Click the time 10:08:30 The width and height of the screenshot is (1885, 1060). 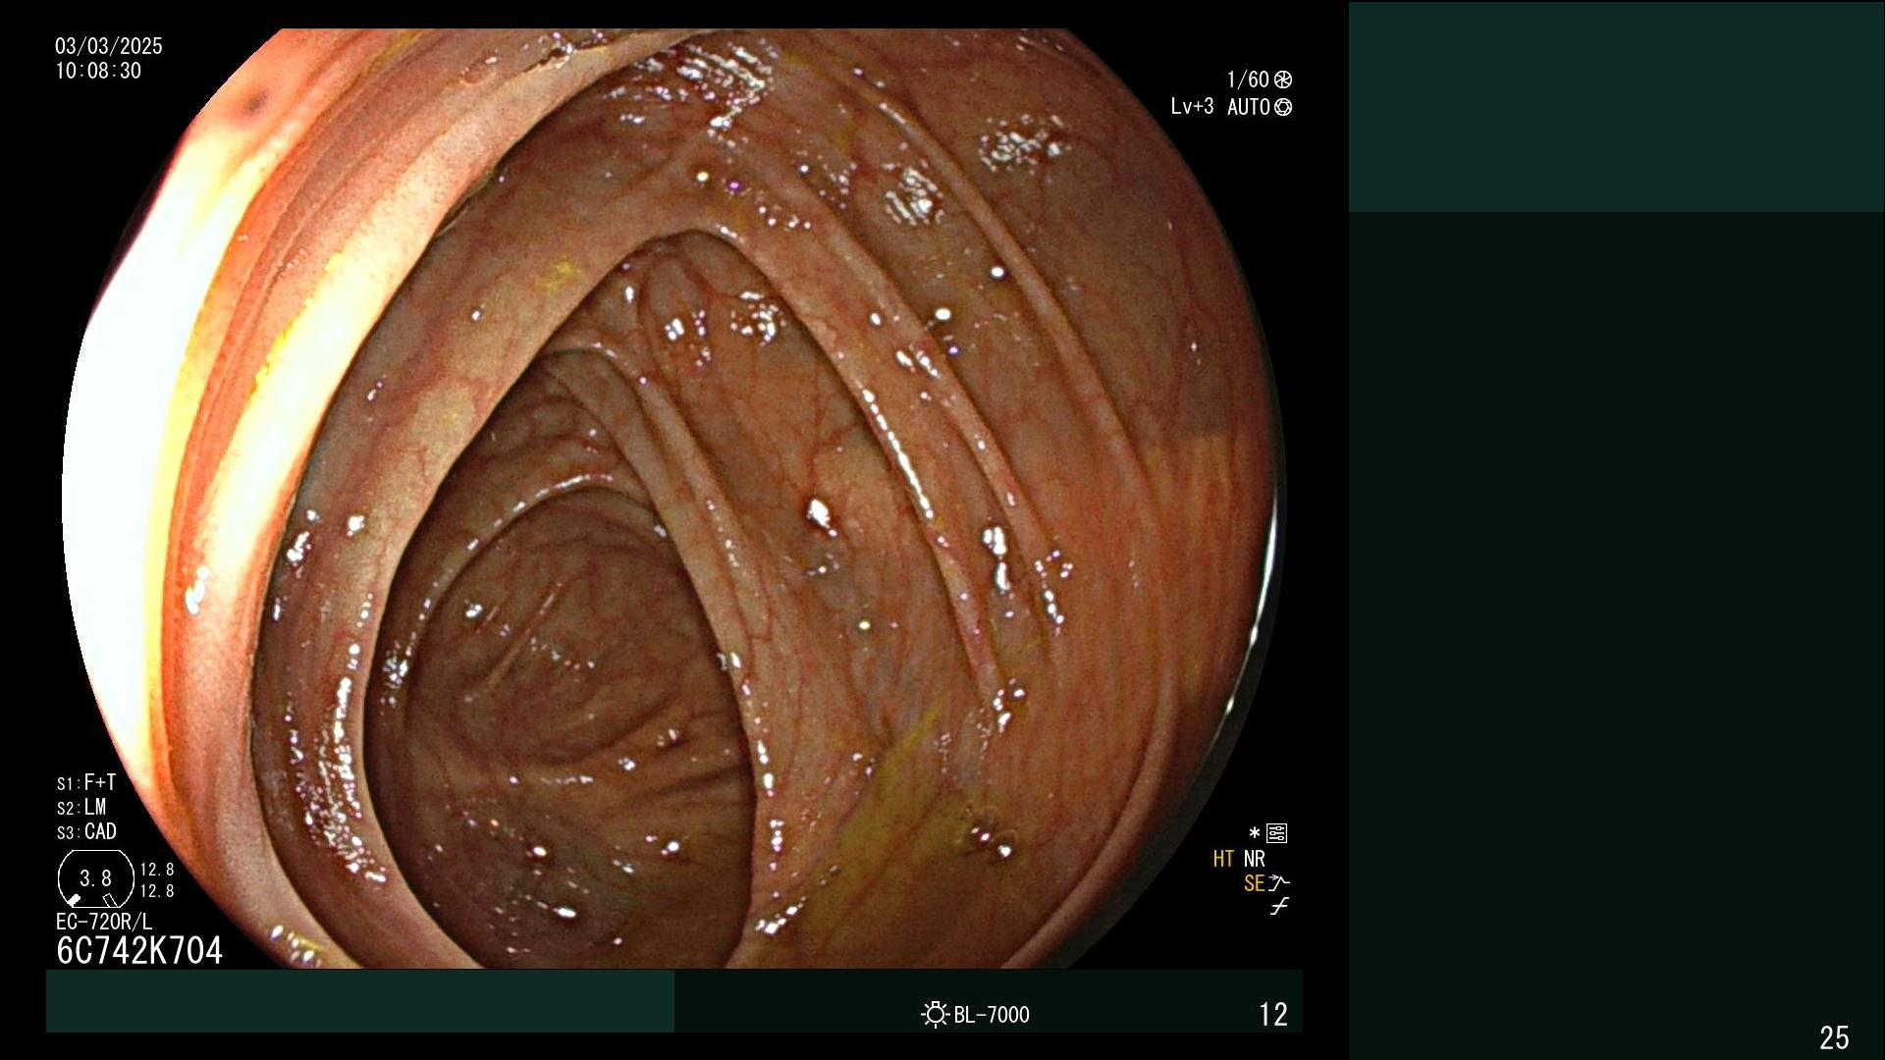tap(98, 71)
